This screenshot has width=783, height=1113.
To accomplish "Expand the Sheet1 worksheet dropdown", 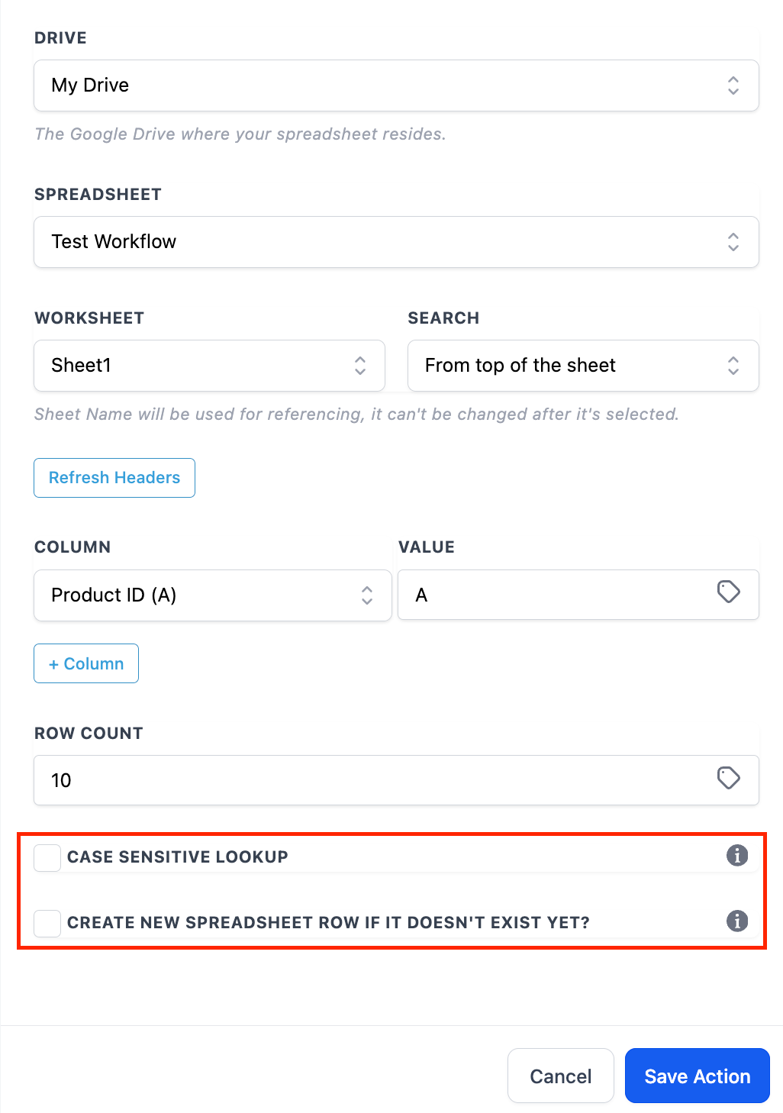I will 208,366.
